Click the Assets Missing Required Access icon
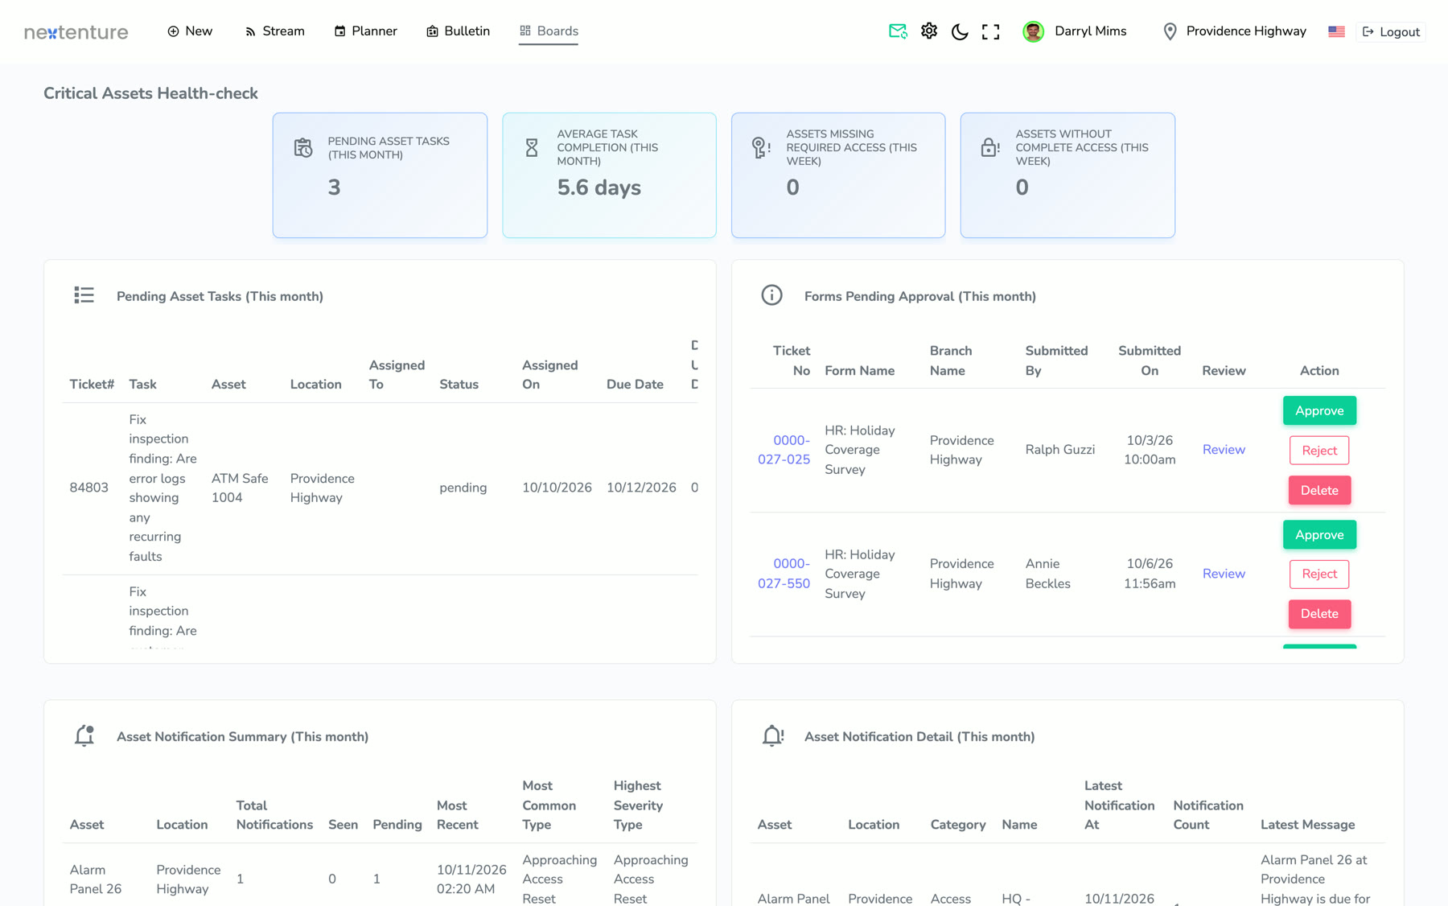Screen dimensions: 1448x906 click(761, 148)
